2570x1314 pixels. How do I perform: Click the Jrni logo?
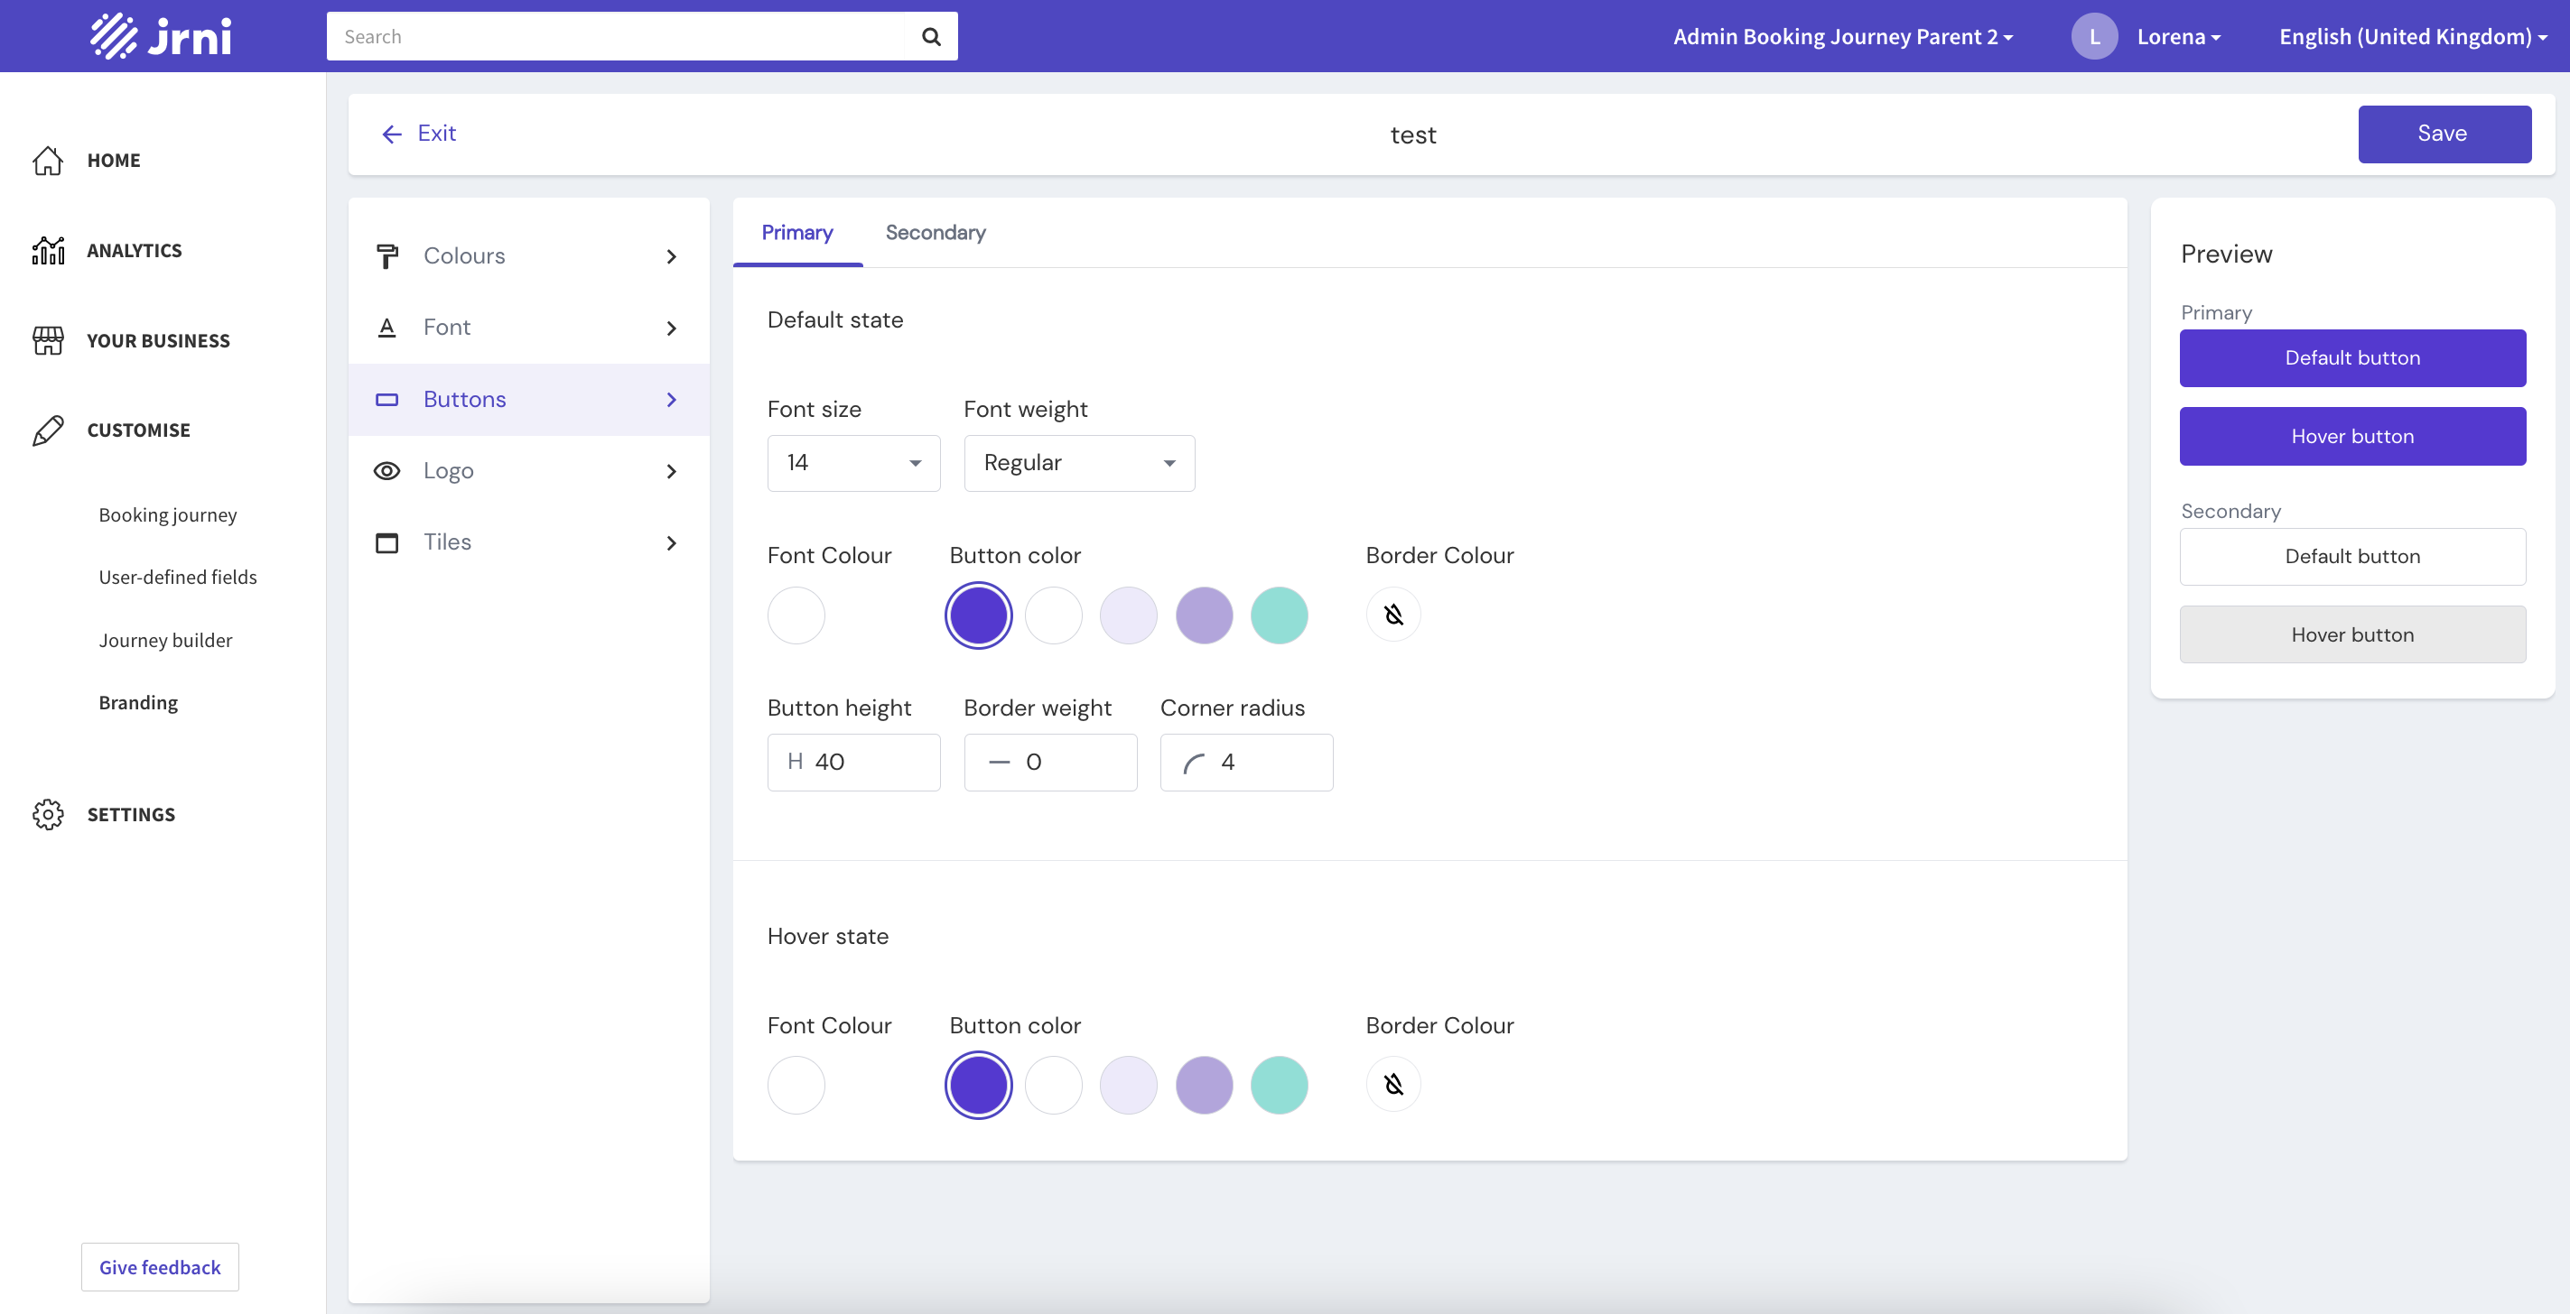[x=161, y=36]
